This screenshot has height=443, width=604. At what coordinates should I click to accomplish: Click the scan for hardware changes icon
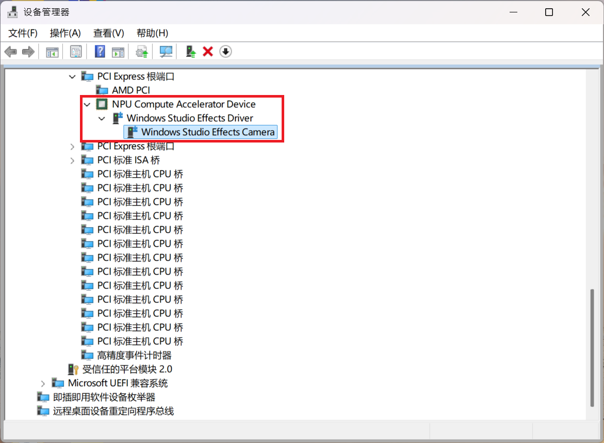pos(166,52)
